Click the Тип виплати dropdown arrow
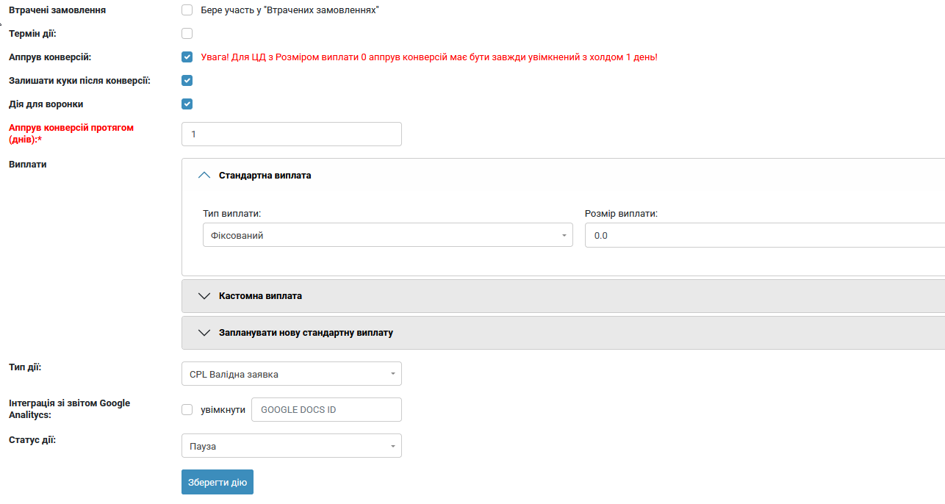 point(564,236)
